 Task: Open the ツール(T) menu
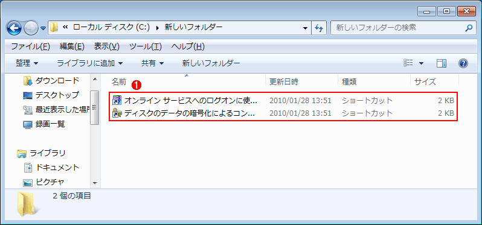[x=146, y=46]
